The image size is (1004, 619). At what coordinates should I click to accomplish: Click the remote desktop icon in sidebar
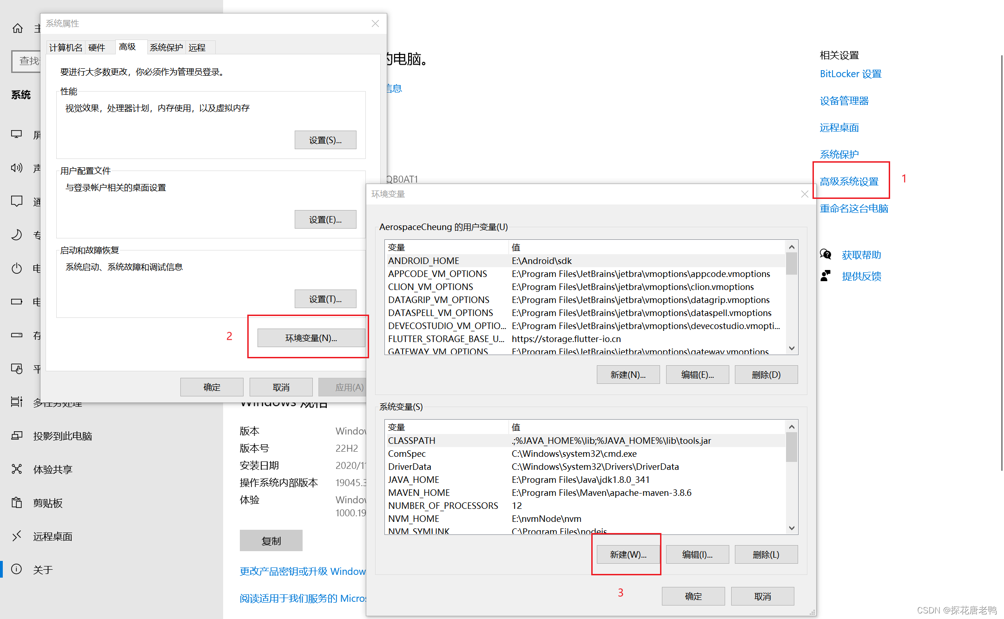(x=17, y=536)
